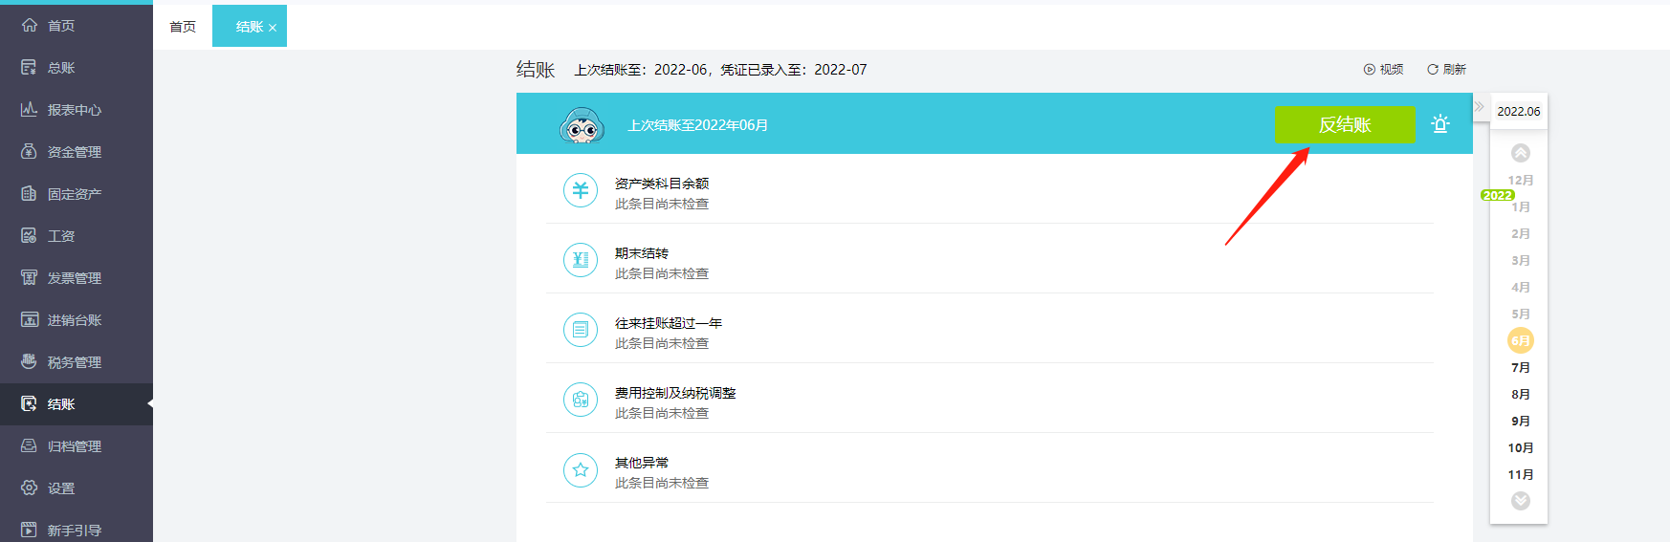Screen dimensions: 1670x542
Task: Click the up arrow in the month list
Action: coord(1521,153)
